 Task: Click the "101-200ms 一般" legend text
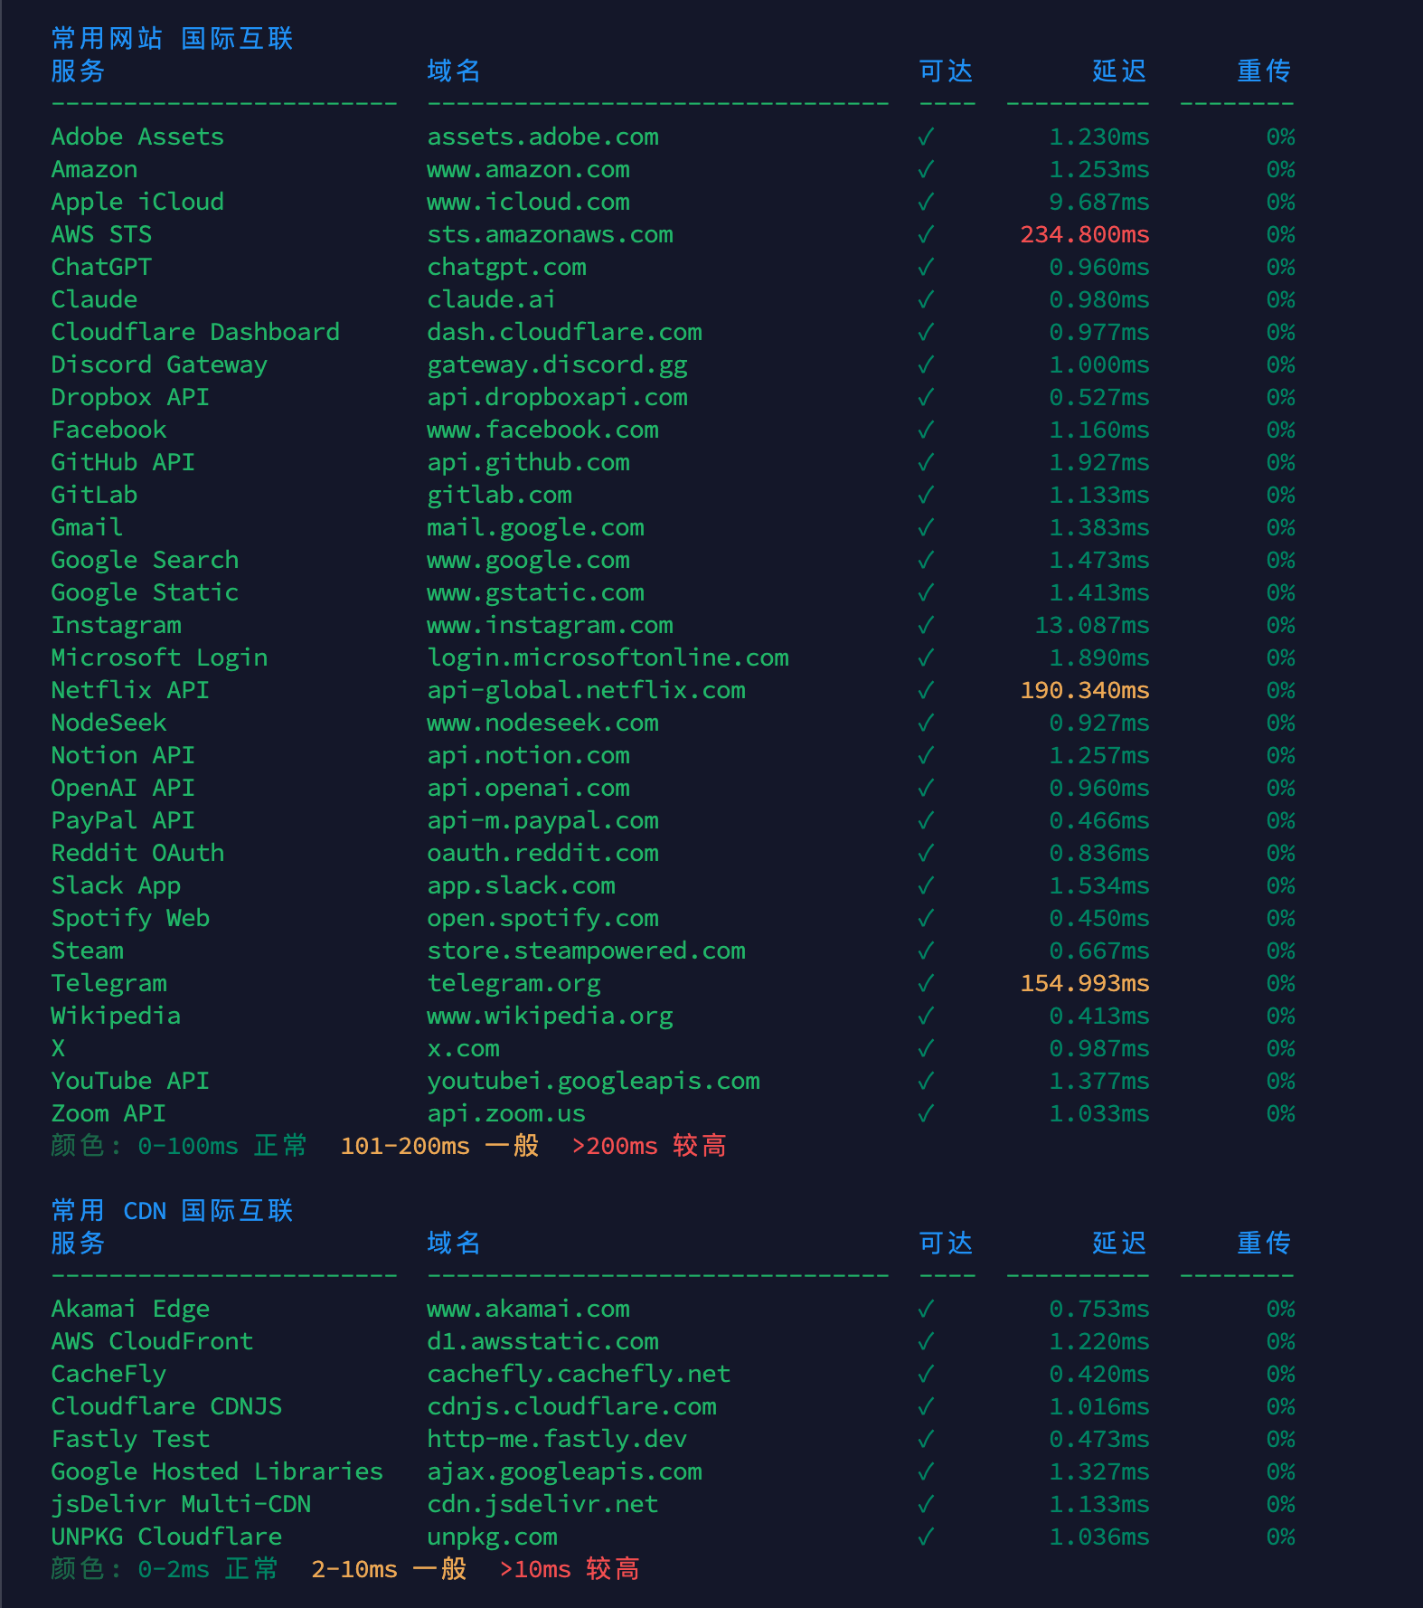[439, 1146]
